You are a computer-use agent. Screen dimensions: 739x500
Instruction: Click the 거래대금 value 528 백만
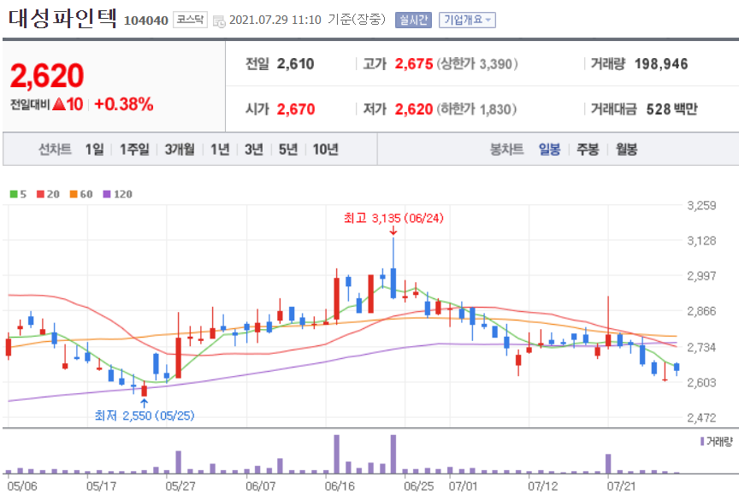[671, 109]
